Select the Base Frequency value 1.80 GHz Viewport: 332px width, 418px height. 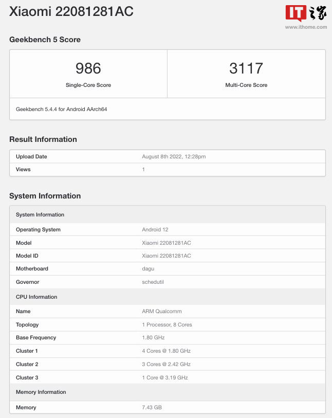pyautogui.click(x=153, y=337)
